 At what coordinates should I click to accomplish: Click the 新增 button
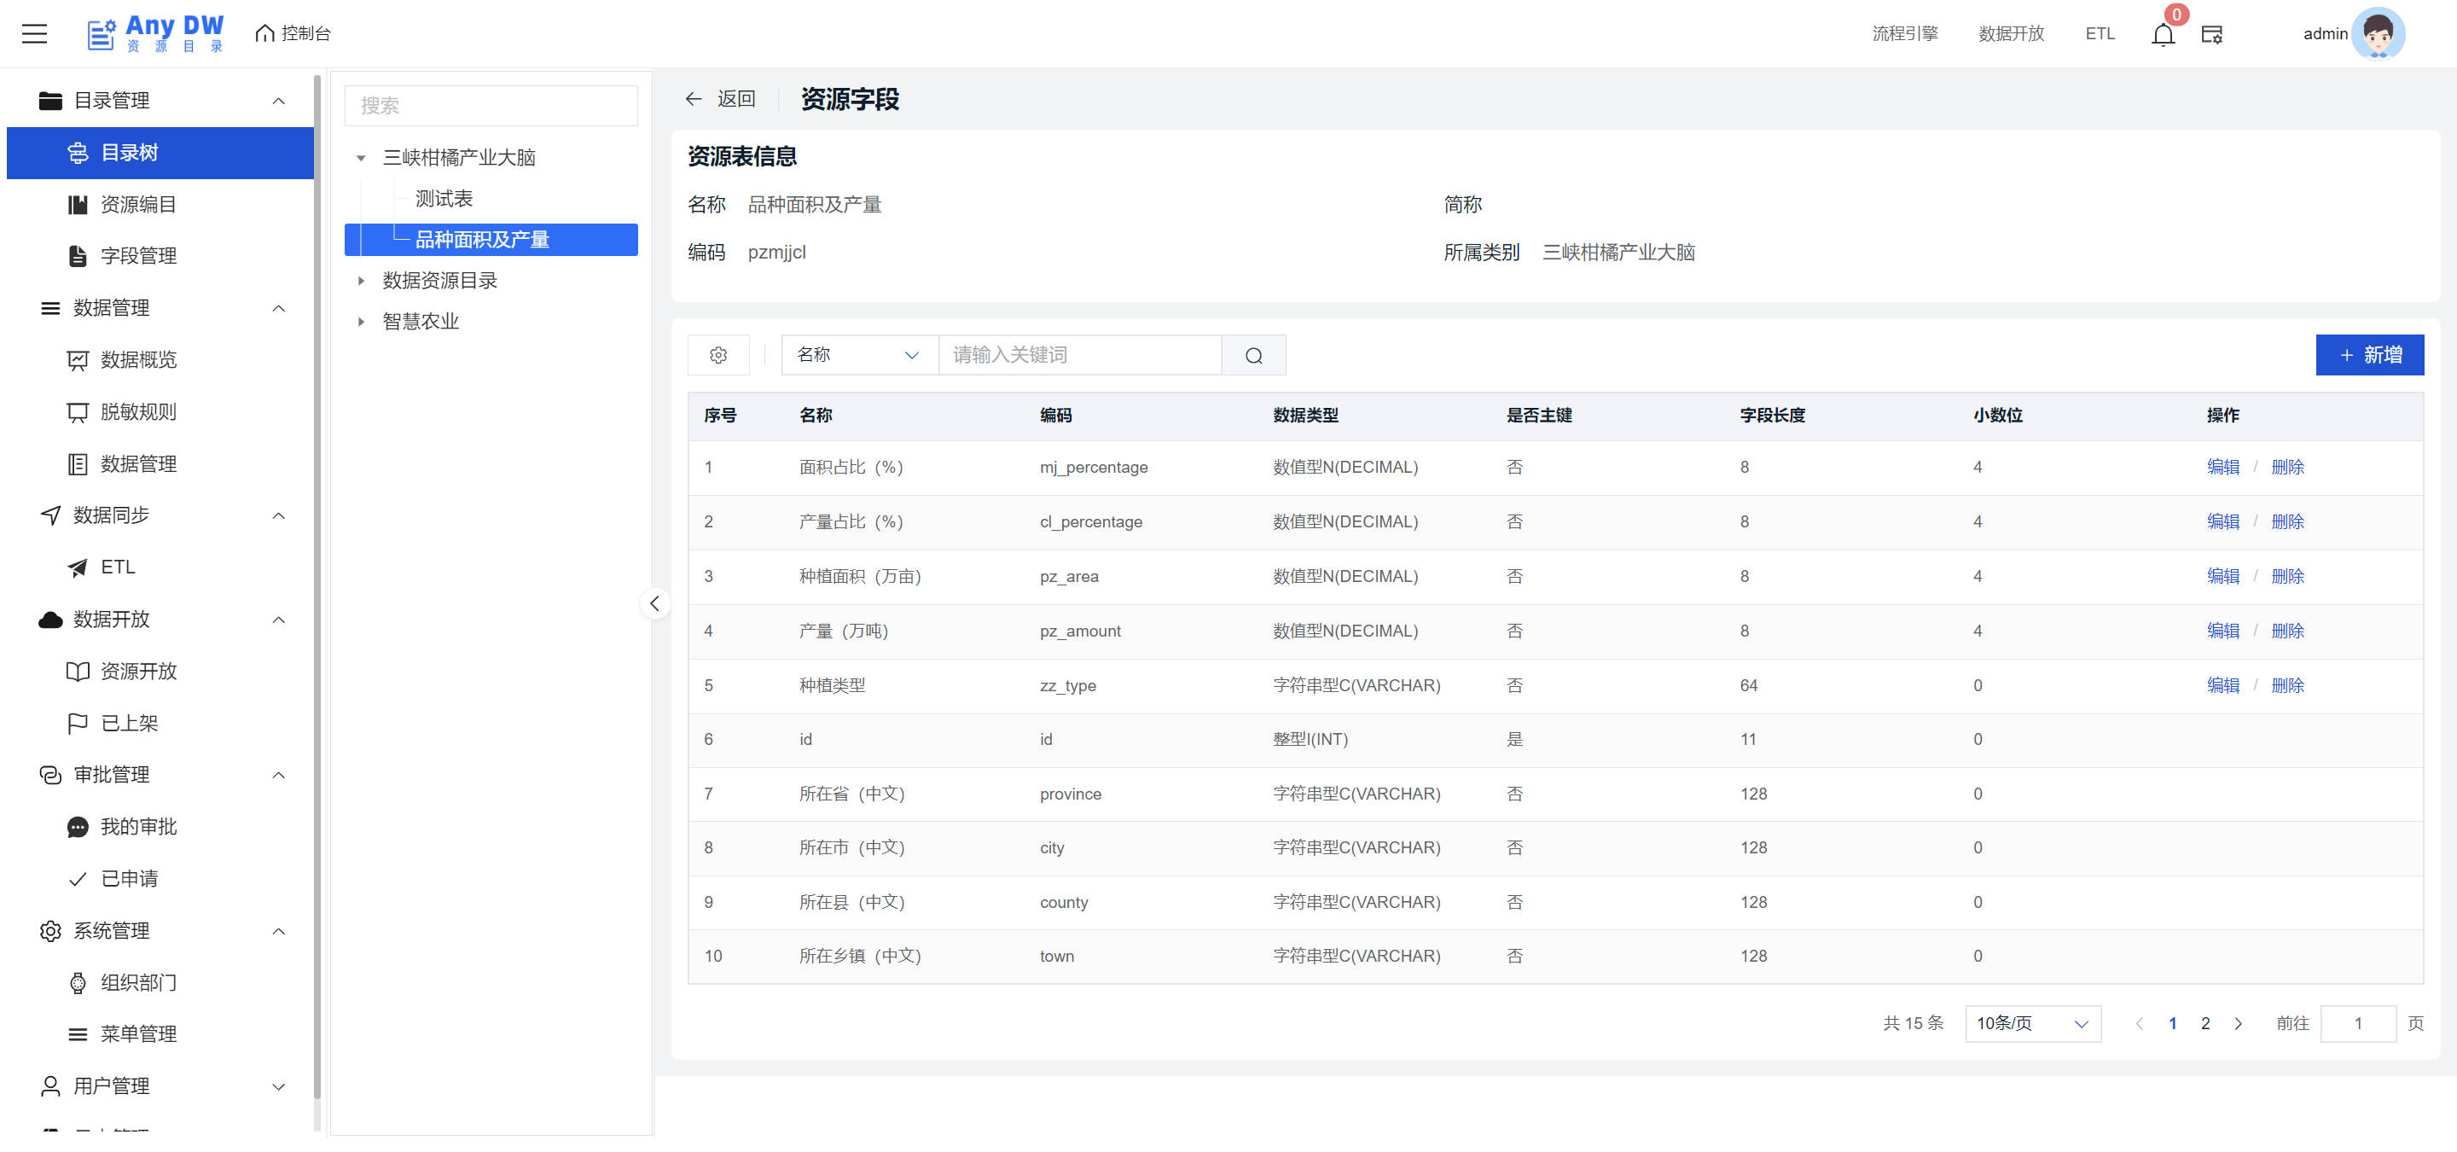2368,355
